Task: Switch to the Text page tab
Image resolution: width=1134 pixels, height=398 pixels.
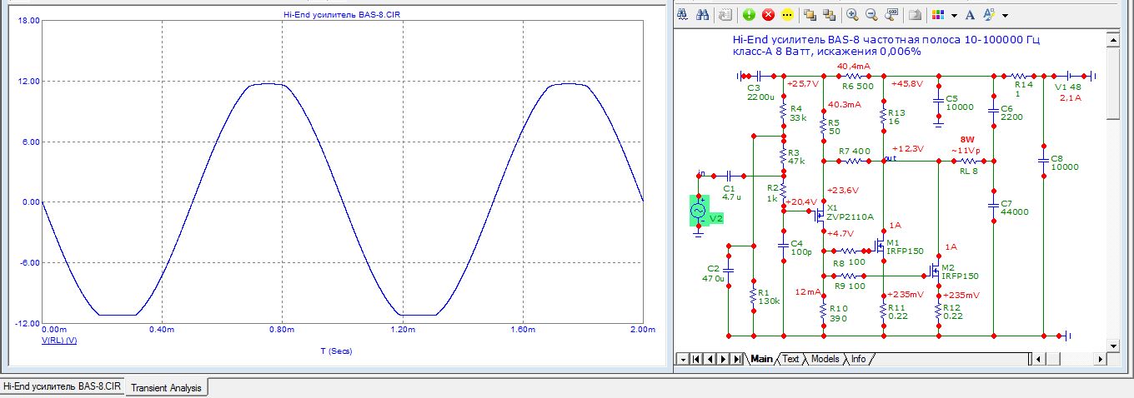Action: 790,359
